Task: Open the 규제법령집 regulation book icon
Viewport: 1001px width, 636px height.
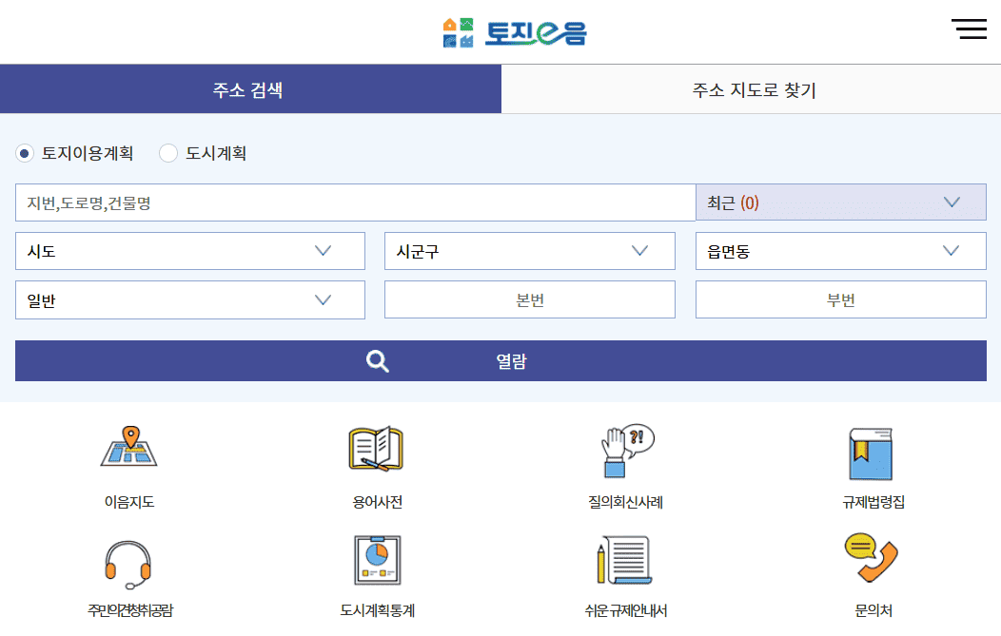Action: point(872,454)
